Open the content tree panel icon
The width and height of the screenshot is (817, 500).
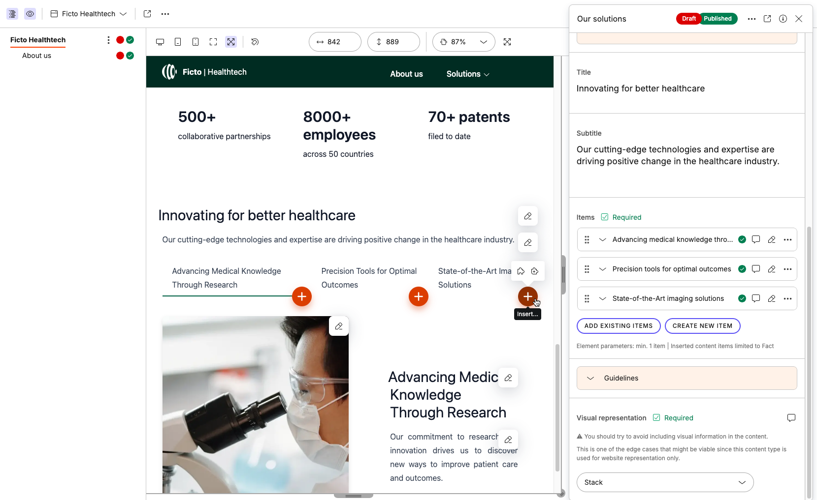coord(12,14)
